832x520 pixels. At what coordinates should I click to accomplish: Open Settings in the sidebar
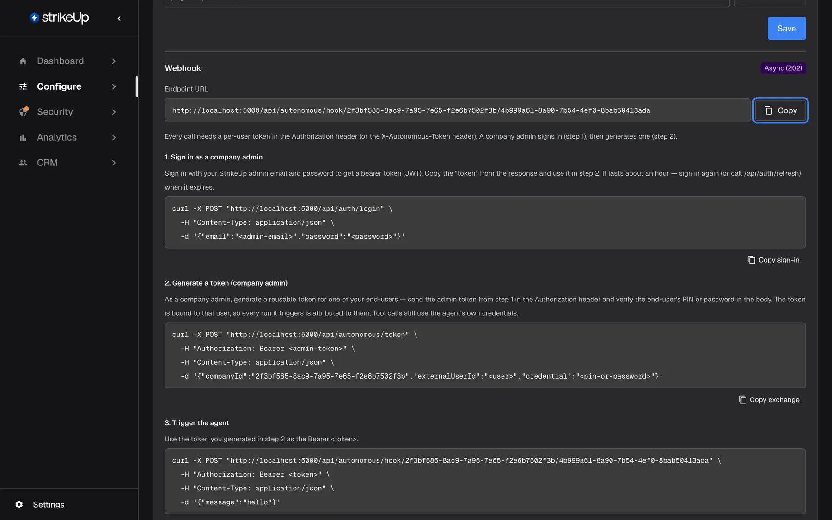coord(49,504)
